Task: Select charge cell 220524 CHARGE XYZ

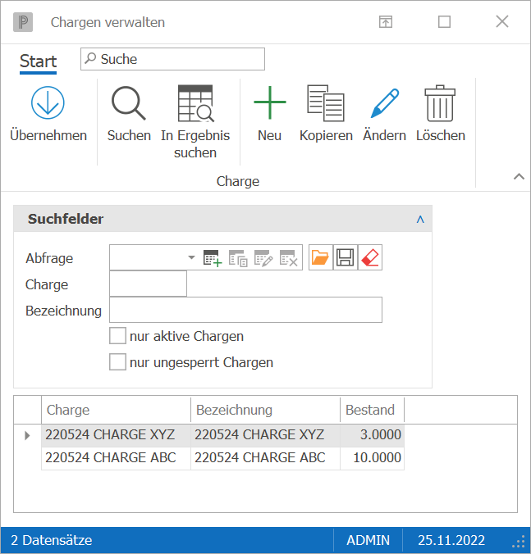Action: tap(116, 435)
